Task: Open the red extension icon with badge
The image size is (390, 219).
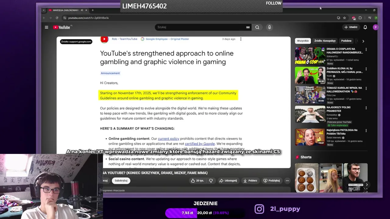Action: click(353, 18)
